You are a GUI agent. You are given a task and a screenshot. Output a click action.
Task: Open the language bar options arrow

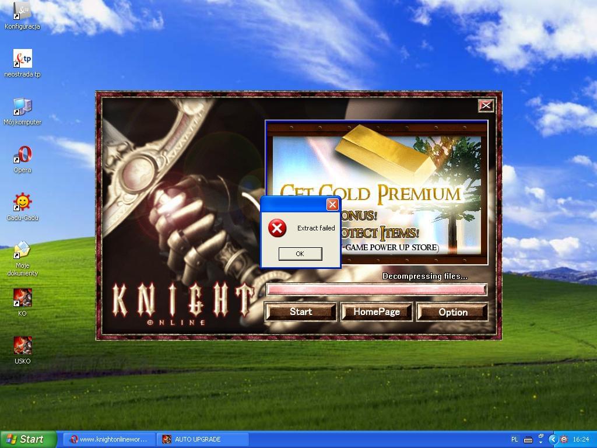point(540,443)
